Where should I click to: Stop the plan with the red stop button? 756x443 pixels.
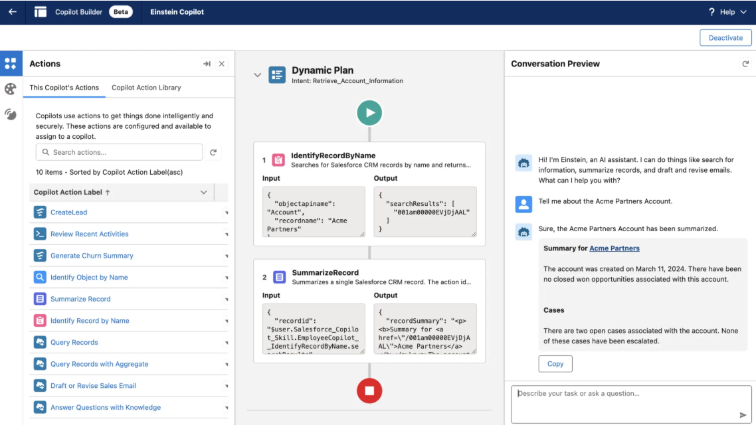pos(369,391)
